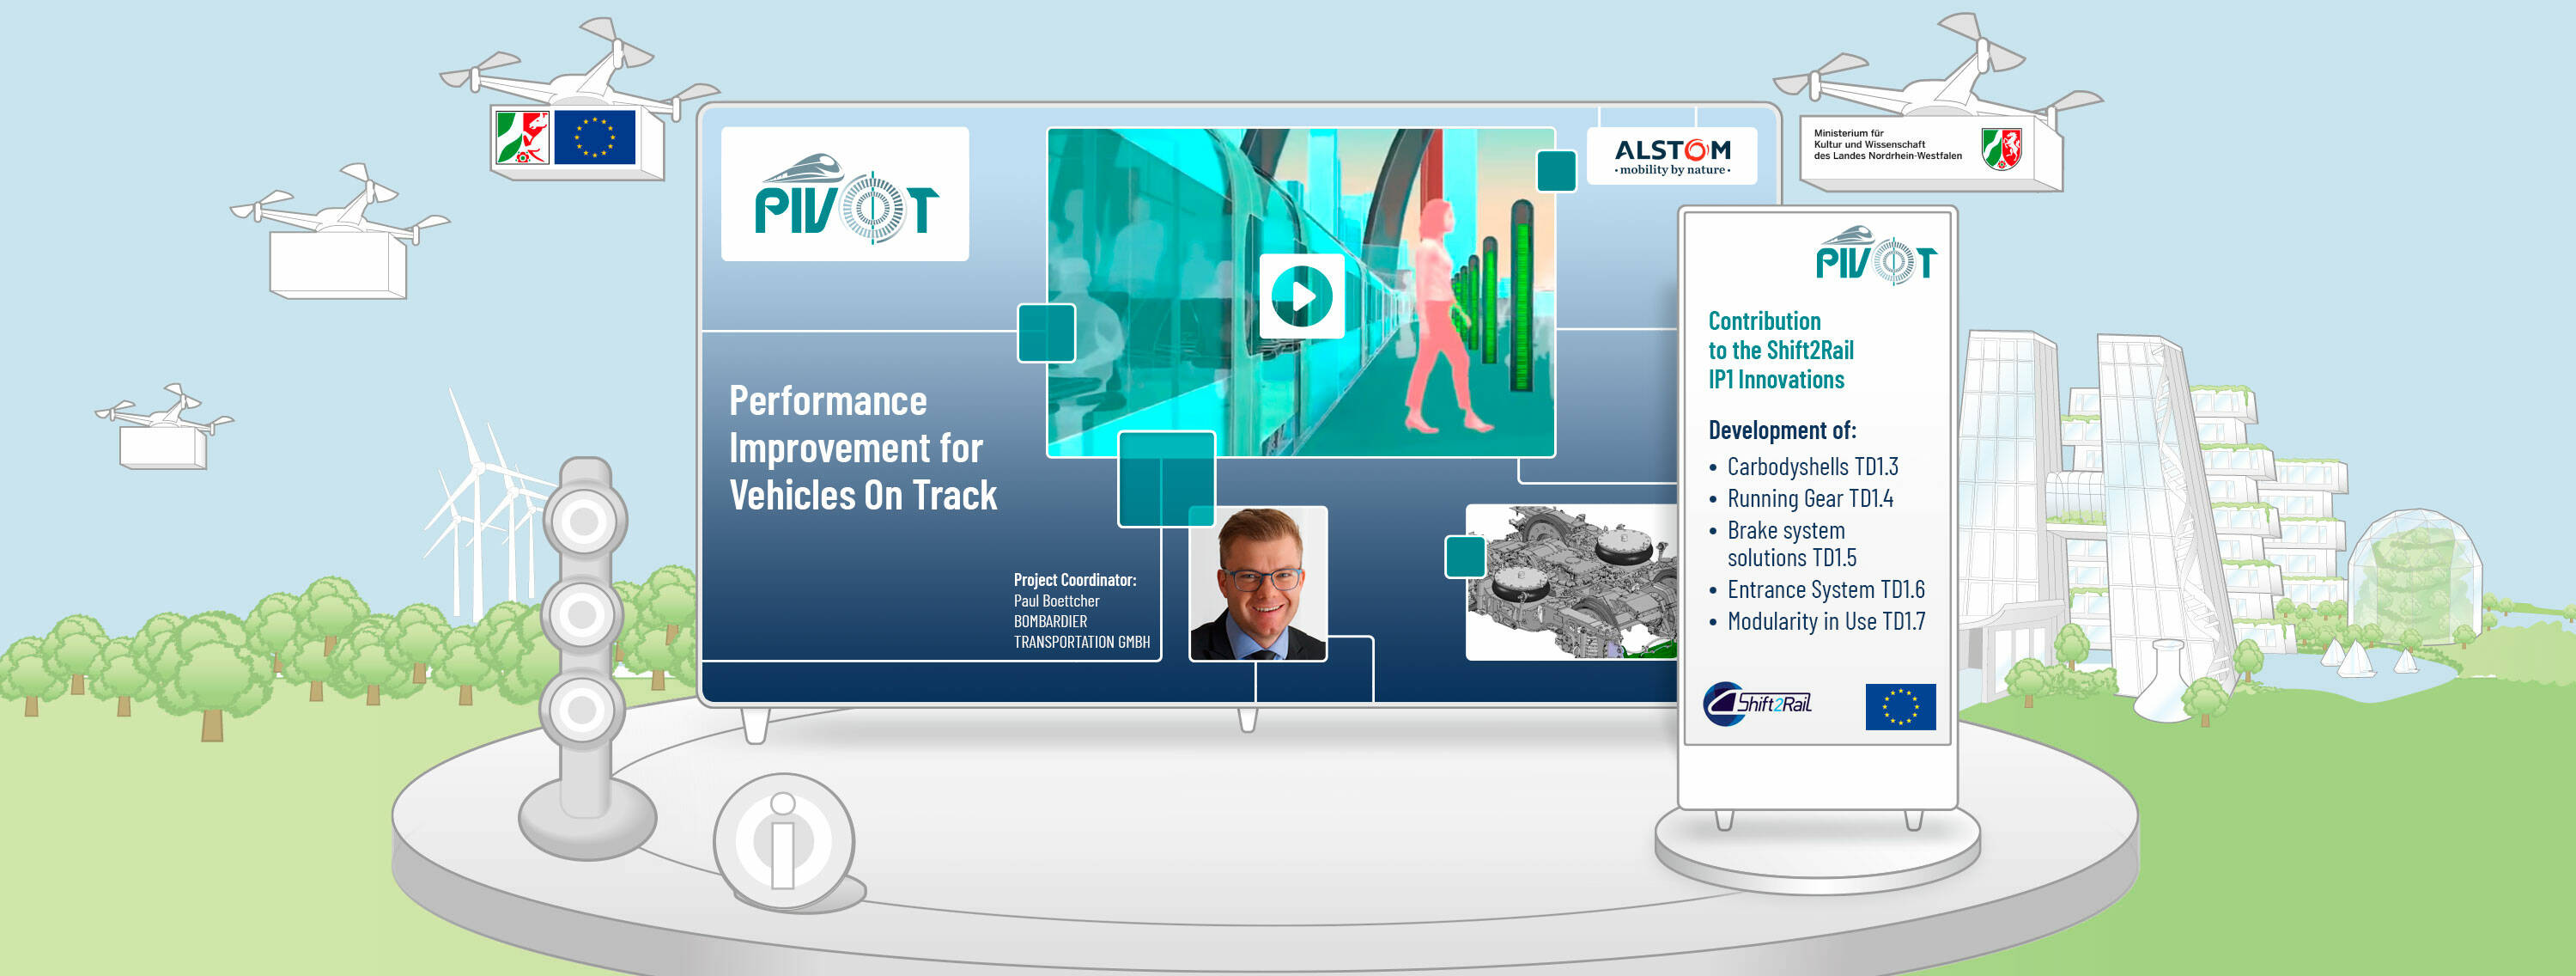Click the glass dome greenhouse building
Viewport: 2576px width, 976px height.
(x=2413, y=576)
